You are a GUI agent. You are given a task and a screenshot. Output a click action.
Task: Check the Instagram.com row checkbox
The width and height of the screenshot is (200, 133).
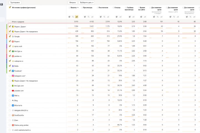pos(10,76)
